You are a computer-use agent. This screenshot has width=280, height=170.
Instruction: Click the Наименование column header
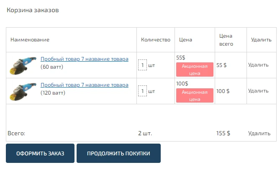click(30, 40)
